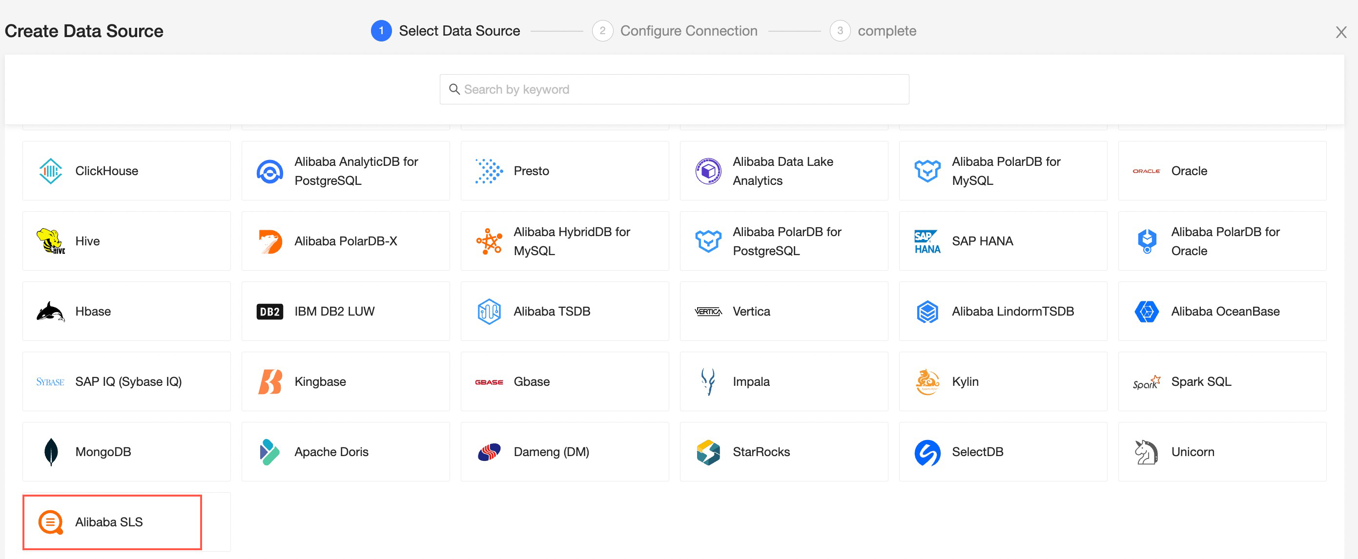Click the Search by keyword field
The height and width of the screenshot is (559, 1358).
[674, 90]
